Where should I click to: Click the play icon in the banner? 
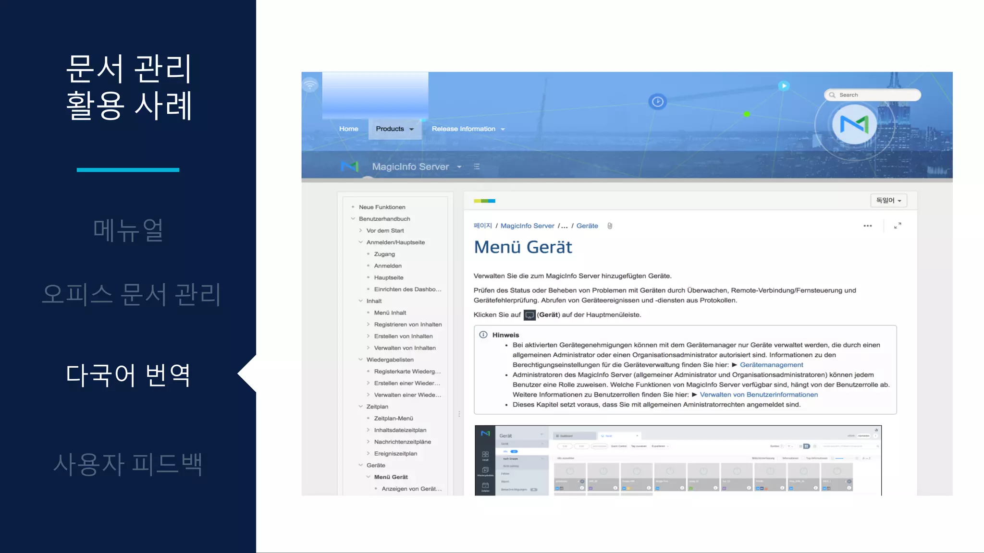point(784,86)
